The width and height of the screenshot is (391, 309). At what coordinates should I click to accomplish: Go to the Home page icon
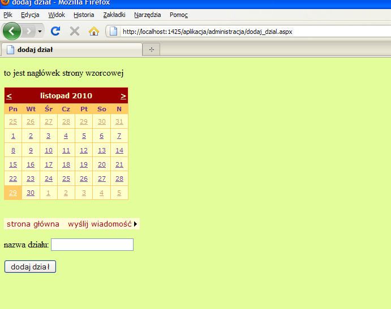pyautogui.click(x=94, y=32)
